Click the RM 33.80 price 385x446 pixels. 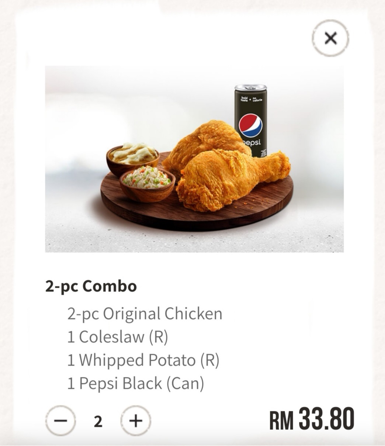tap(312, 419)
